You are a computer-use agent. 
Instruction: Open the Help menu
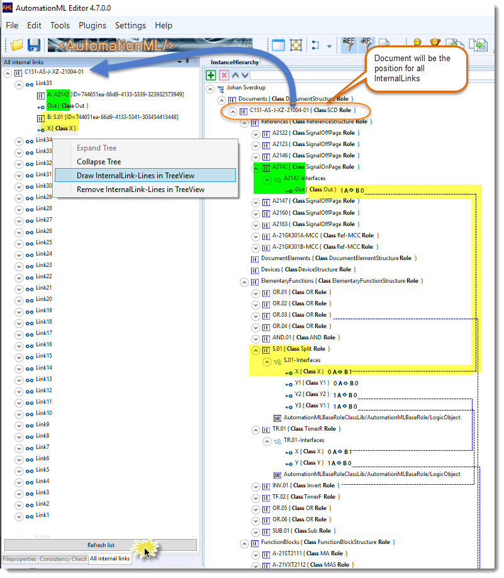pyautogui.click(x=164, y=25)
